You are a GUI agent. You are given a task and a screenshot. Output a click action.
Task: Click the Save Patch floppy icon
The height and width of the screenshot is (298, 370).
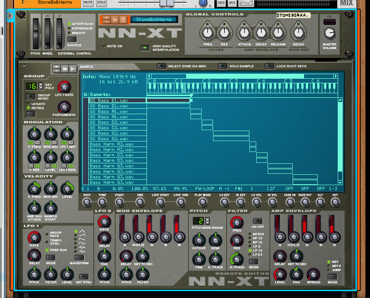[x=123, y=20]
